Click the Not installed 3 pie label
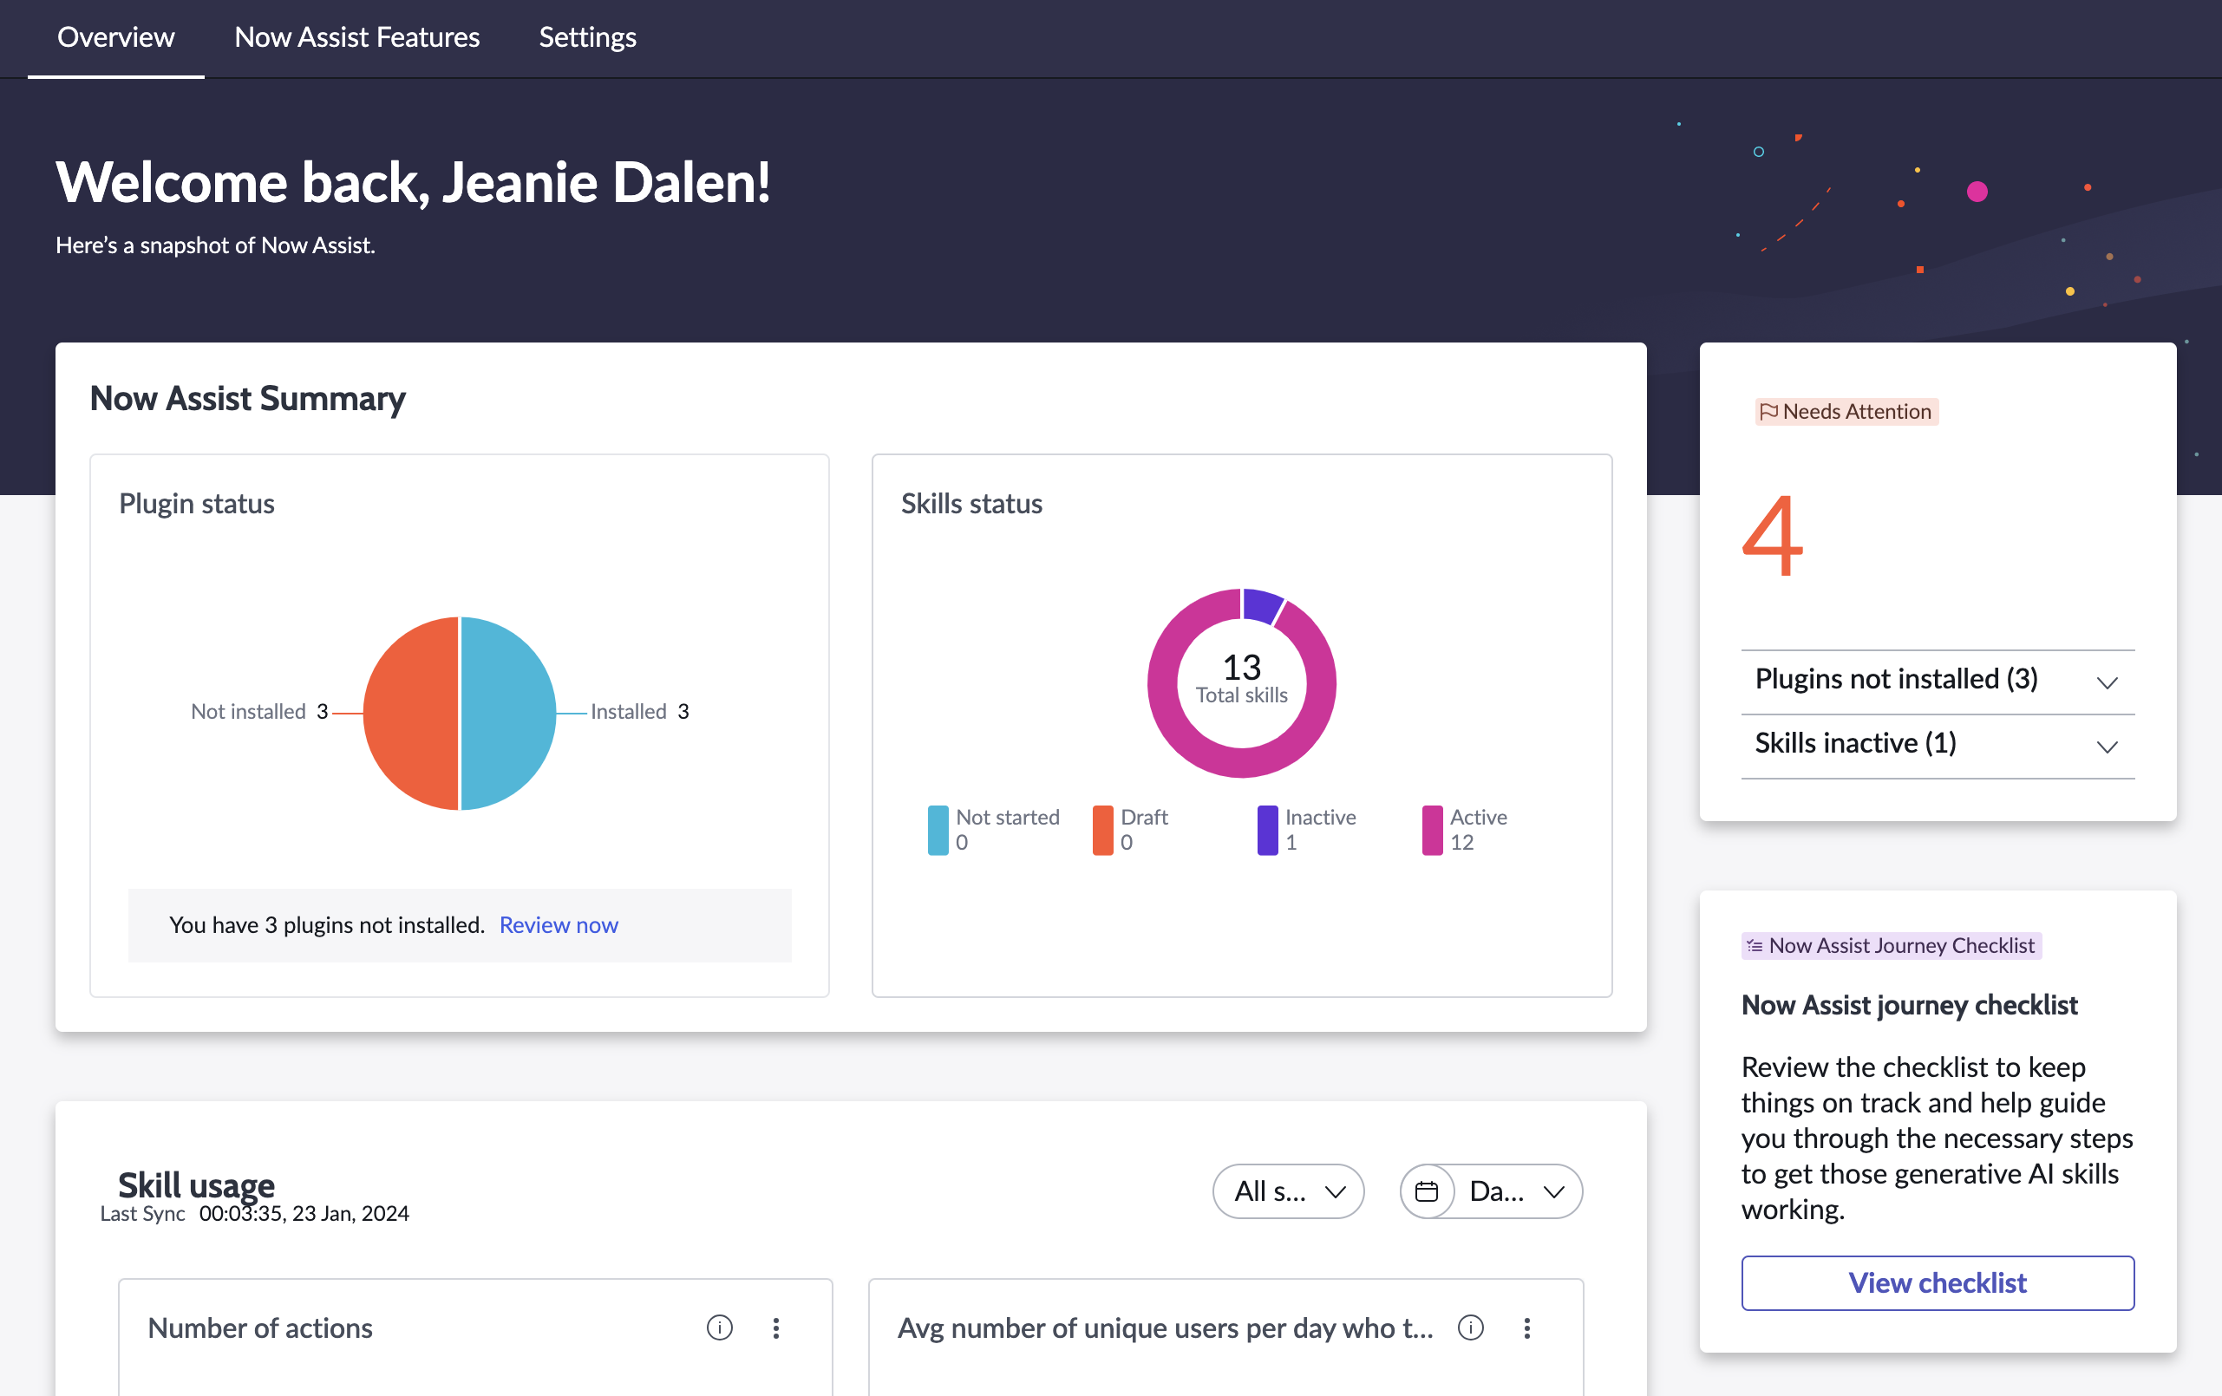This screenshot has height=1396, width=2222. click(259, 711)
